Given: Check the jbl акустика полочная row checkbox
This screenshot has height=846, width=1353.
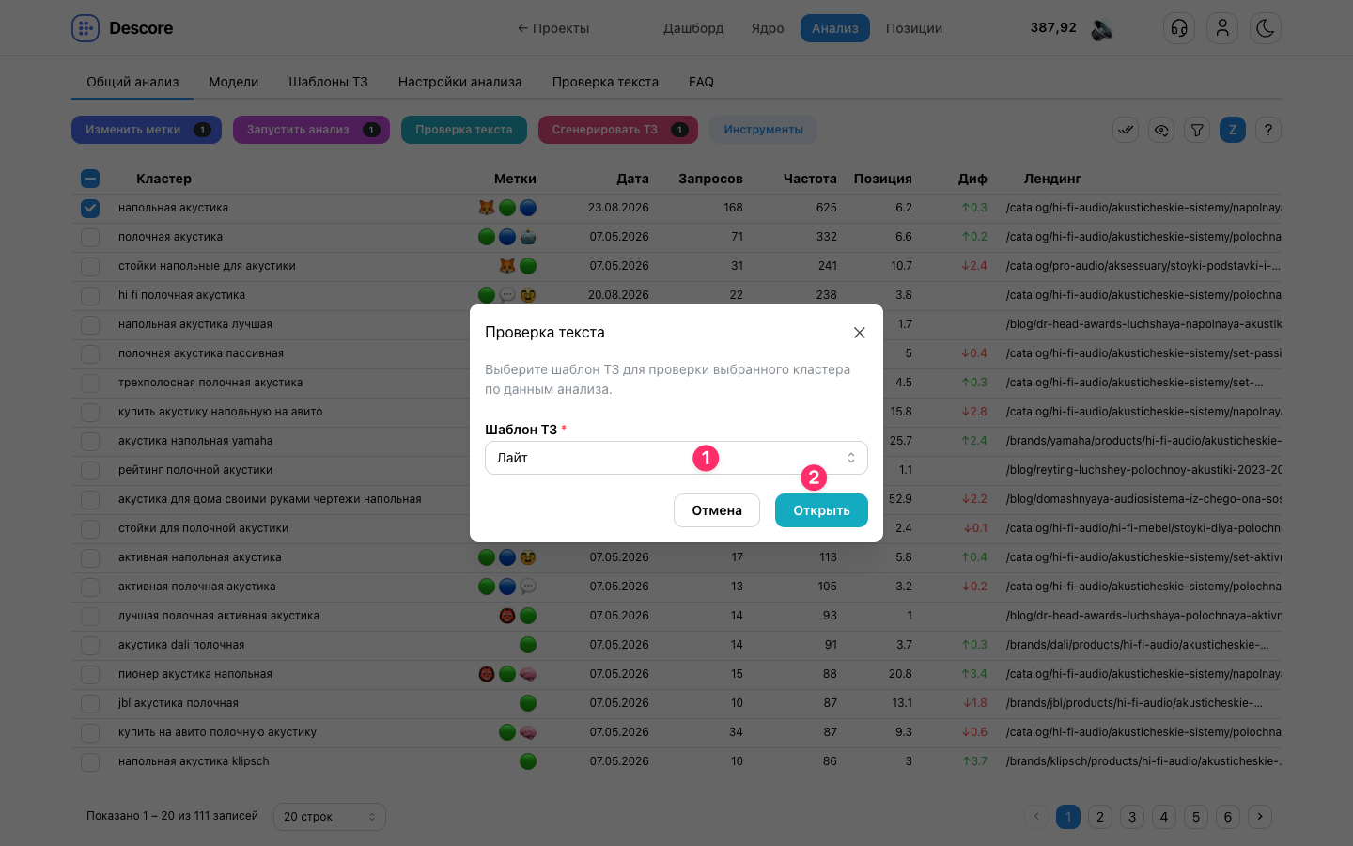Looking at the screenshot, I should (90, 703).
